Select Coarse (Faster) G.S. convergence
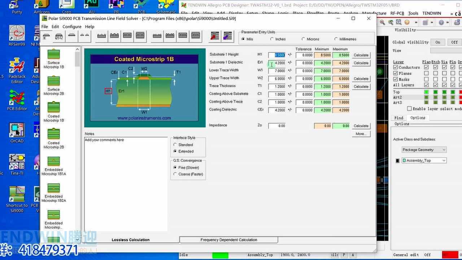The image size is (462, 260). (x=175, y=174)
